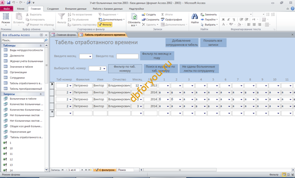Open Надстройки ribbon tab
The width and height of the screenshot is (295, 178).
pos(136,8)
